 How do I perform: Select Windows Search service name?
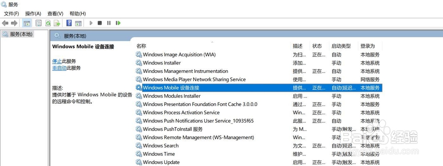point(161,146)
